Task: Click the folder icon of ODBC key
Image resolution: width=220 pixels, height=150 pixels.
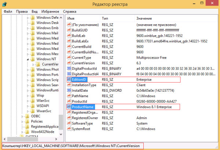Action: [x=27, y=116]
